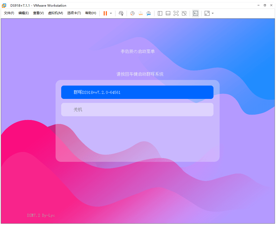Select the 群晖DS918+v7.2.0-64561 boot entry
276x225 pixels.
137,92
